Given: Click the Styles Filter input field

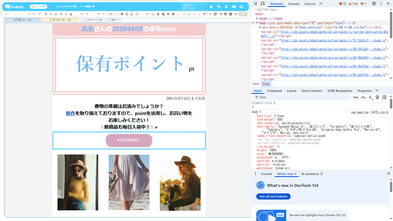Looking at the screenshot, I should [x=302, y=97].
